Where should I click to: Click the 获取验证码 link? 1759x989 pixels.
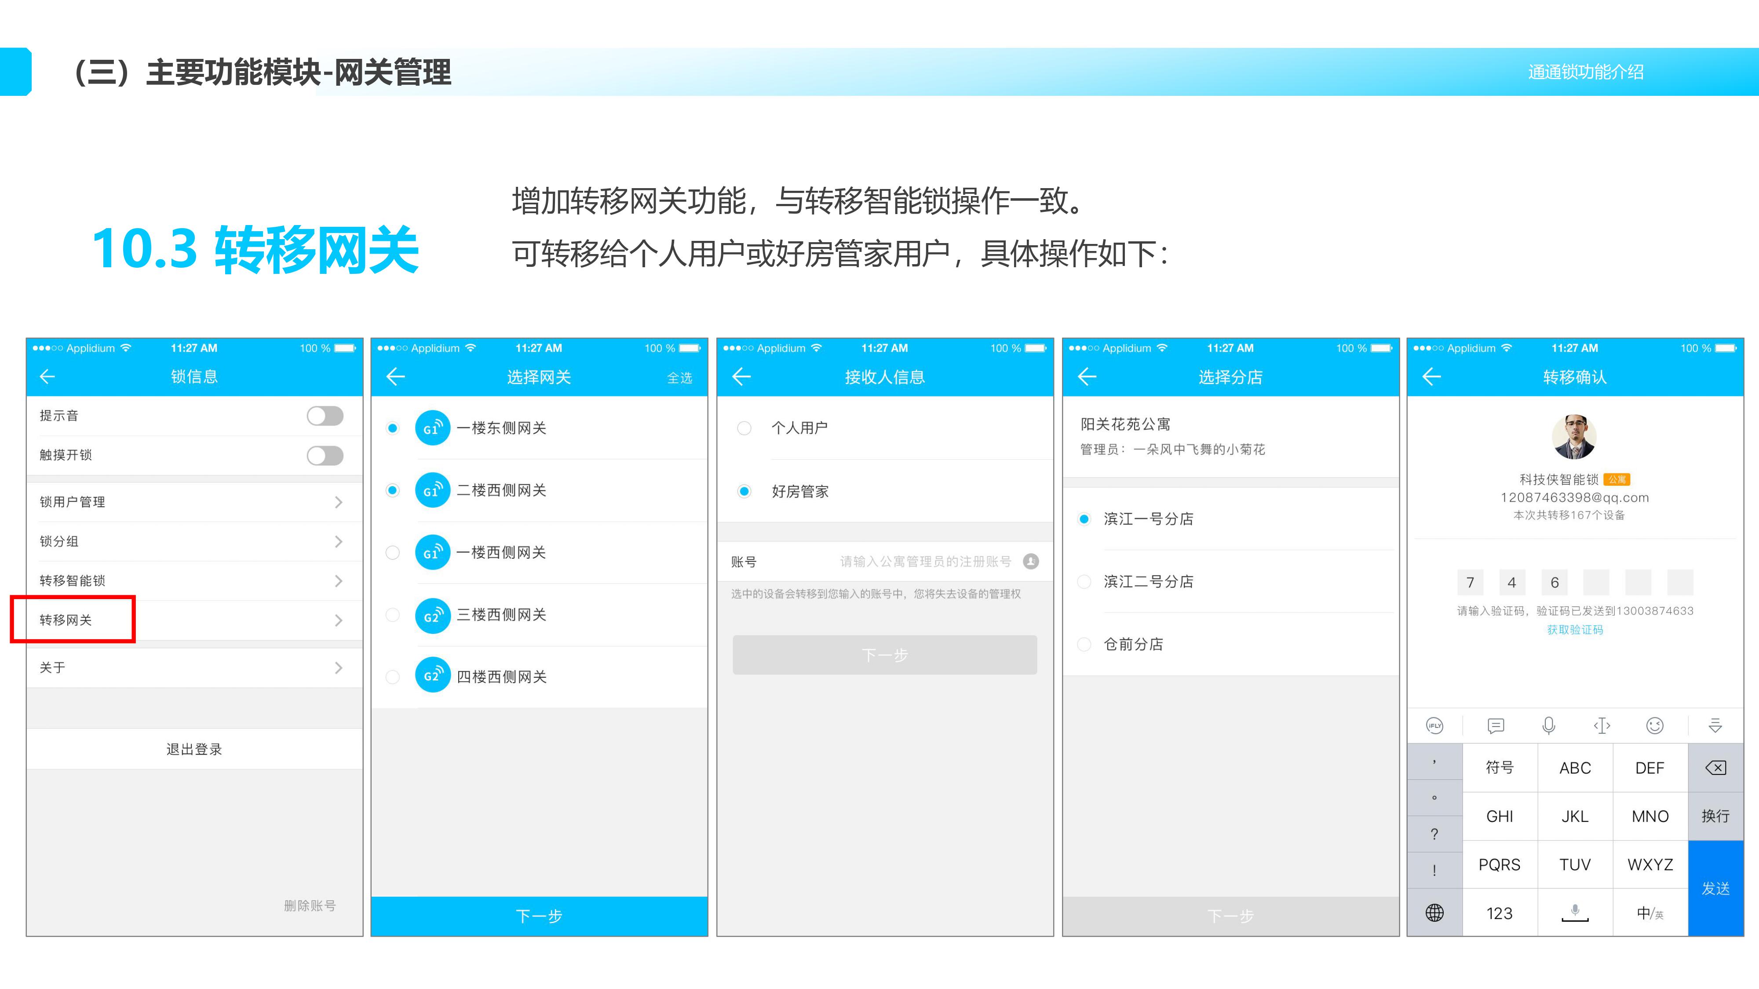pos(1575,629)
